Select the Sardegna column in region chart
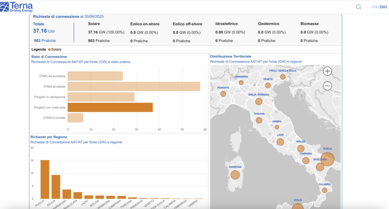The width and height of the screenshot is (389, 209). point(67,194)
